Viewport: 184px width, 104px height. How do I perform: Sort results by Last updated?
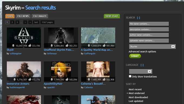(x=136, y=101)
